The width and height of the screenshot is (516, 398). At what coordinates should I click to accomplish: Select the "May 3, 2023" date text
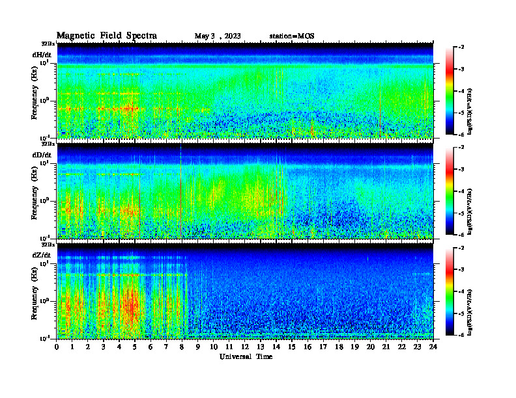[218, 36]
